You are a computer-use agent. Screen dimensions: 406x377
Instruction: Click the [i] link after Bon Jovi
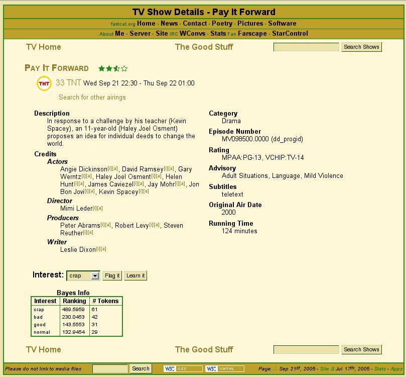87,191
